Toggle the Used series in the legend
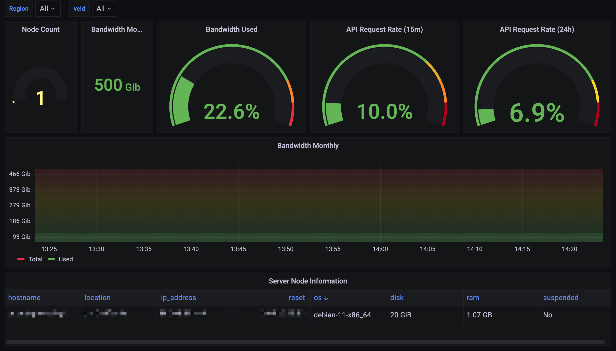 [x=66, y=259]
